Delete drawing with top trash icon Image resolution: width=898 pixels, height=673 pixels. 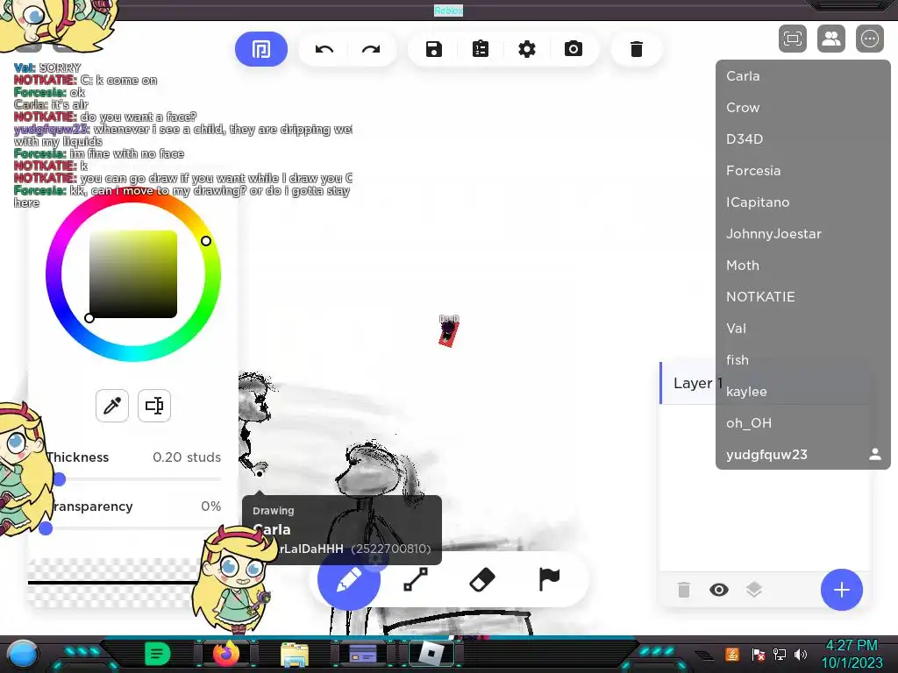tap(637, 49)
